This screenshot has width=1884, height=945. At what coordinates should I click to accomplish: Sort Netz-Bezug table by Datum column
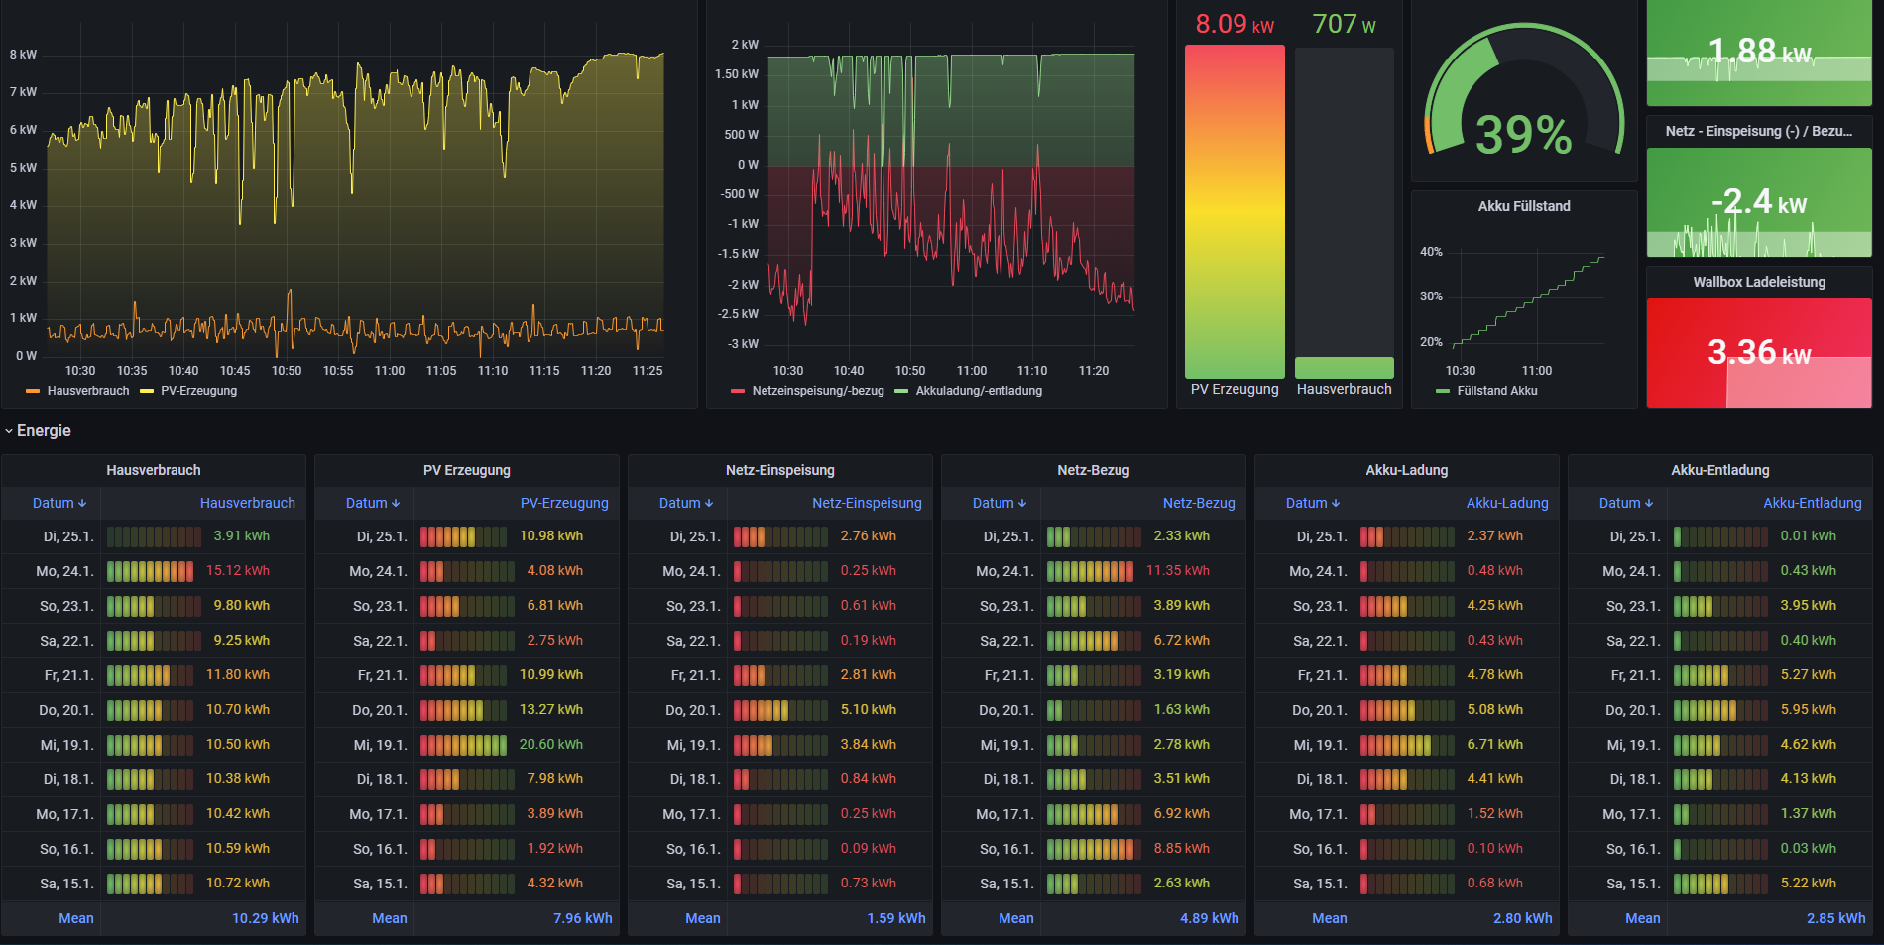1000,503
